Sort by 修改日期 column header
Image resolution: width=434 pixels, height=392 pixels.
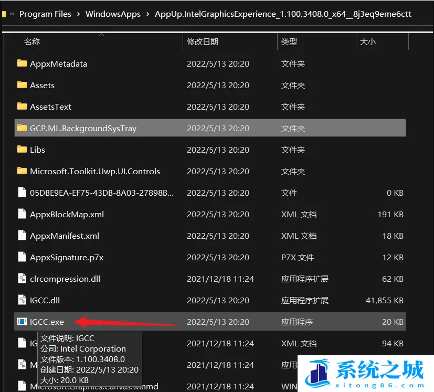coord(203,41)
